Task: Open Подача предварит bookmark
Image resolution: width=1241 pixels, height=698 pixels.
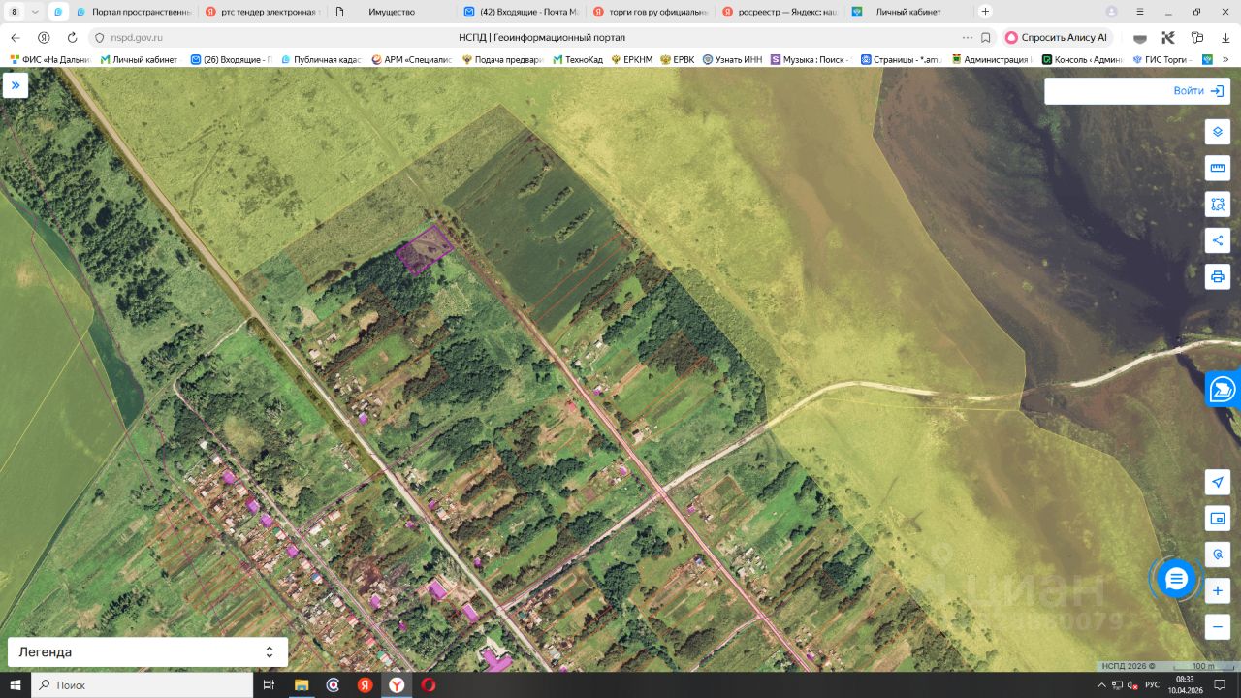Action: click(x=502, y=59)
